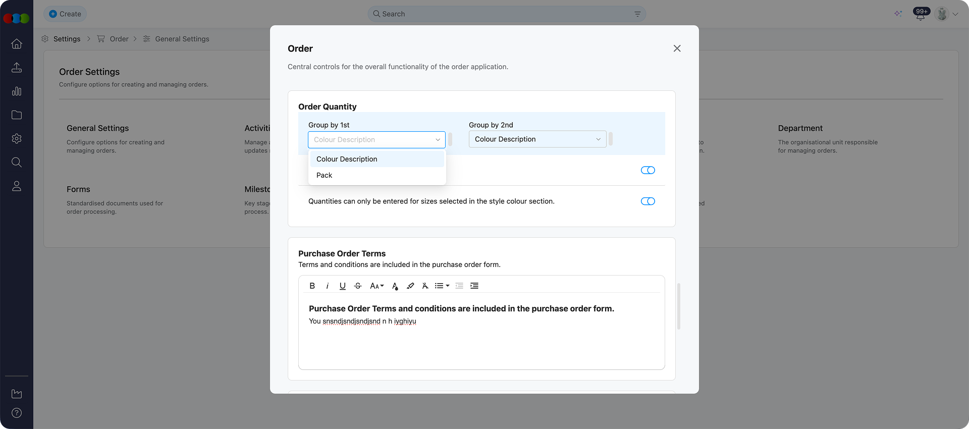Expand the font size dropdown in editor
This screenshot has width=969, height=429.
(x=376, y=286)
